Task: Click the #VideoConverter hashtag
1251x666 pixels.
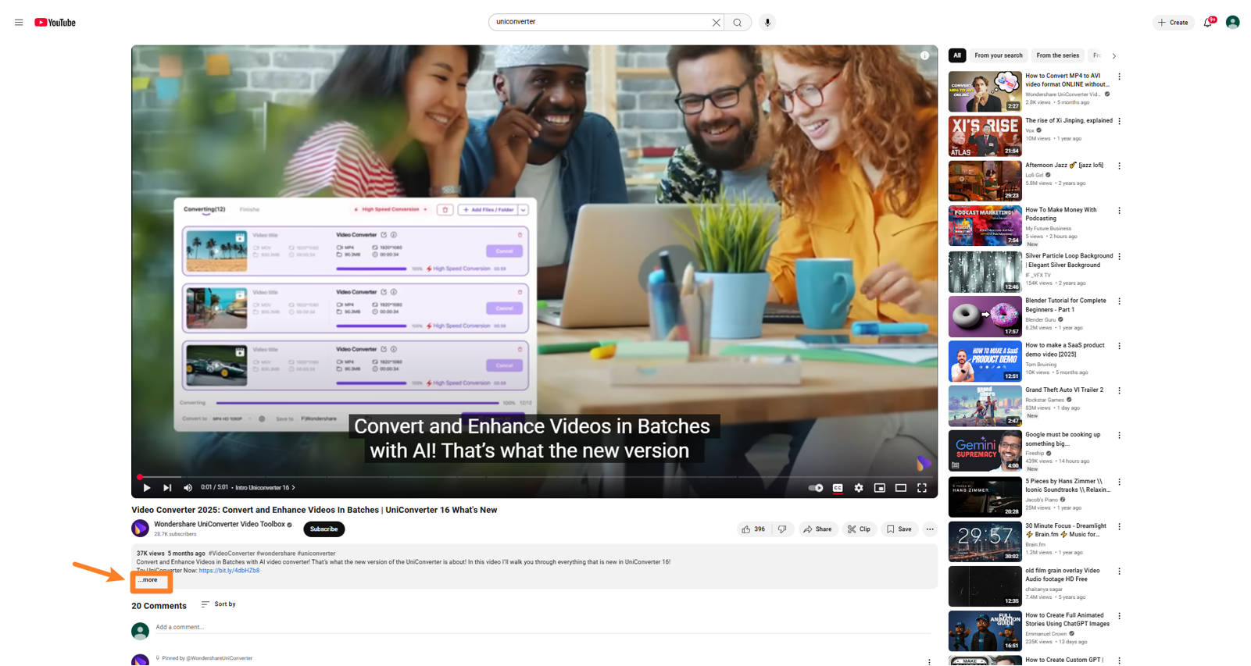Action: point(232,554)
